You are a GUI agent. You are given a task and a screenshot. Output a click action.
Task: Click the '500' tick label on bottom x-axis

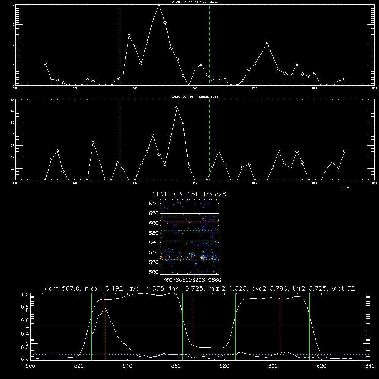click(x=30, y=366)
